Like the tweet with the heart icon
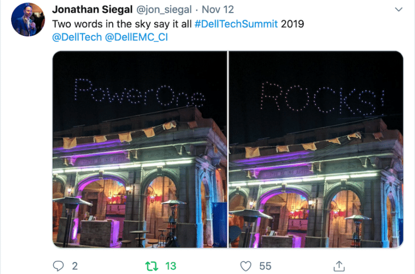Viewport: 415px width, 274px height. pyautogui.click(x=246, y=266)
